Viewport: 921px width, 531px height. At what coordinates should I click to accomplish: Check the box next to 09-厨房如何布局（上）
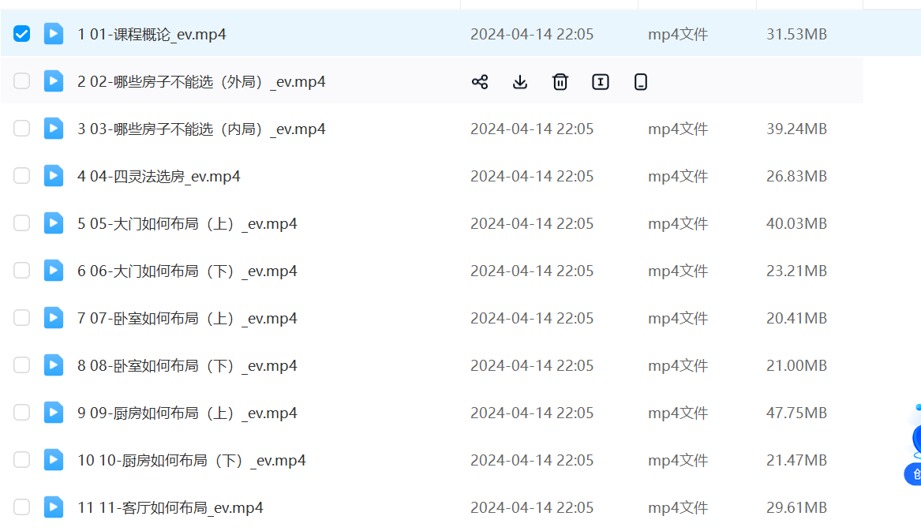(22, 413)
